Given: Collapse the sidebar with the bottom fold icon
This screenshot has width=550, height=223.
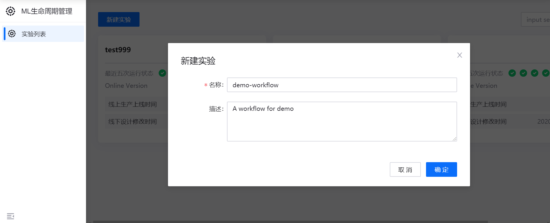Looking at the screenshot, I should tap(10, 216).
